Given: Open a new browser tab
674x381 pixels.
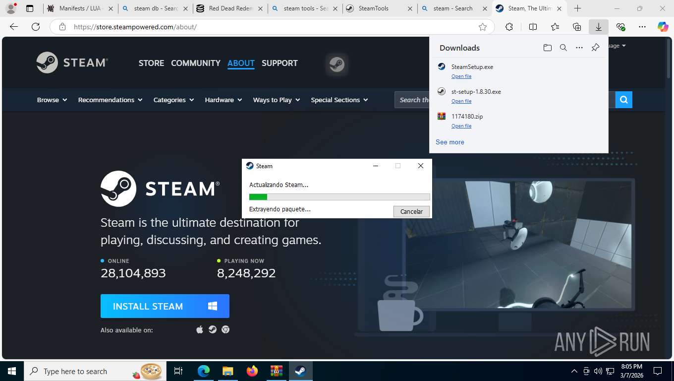Looking at the screenshot, I should pyautogui.click(x=577, y=8).
